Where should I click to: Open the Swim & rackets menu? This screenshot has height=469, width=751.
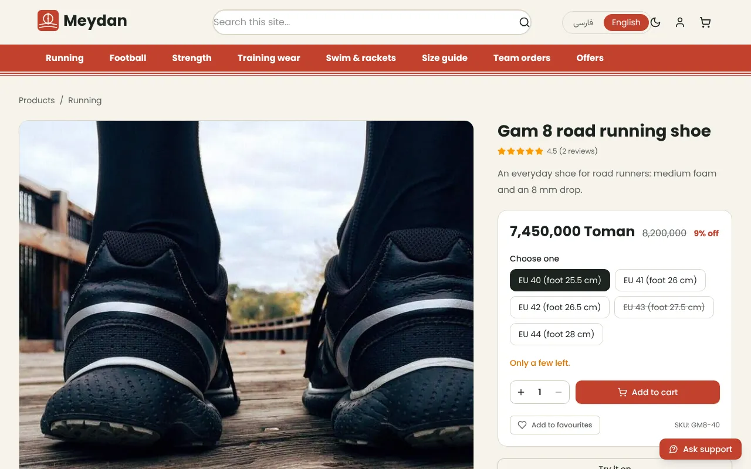361,58
